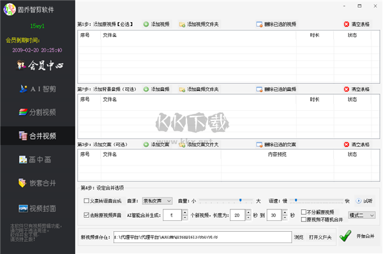Screen dimensions: 383x254
Task: Click the minimum length field showing 20
Action: [237, 215]
